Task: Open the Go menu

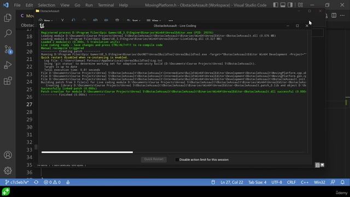Action: click(x=77, y=5)
